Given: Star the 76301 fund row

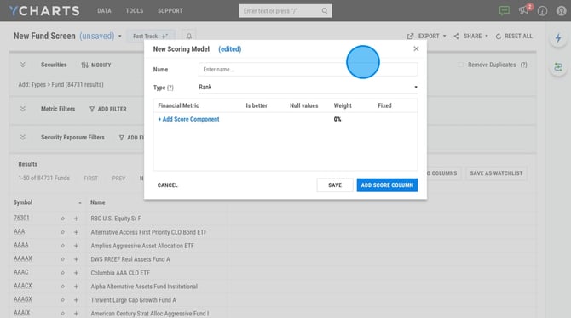Looking at the screenshot, I should click(x=62, y=219).
